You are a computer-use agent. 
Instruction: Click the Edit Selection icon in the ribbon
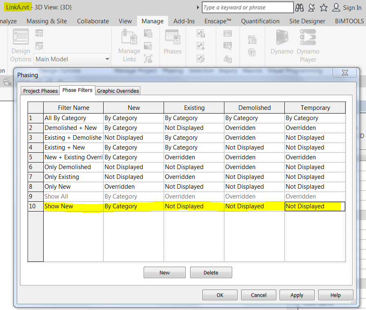tap(201, 58)
